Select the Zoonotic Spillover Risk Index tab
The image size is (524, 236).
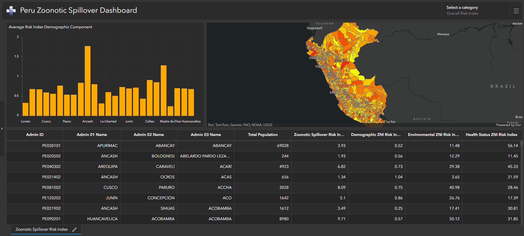41,229
